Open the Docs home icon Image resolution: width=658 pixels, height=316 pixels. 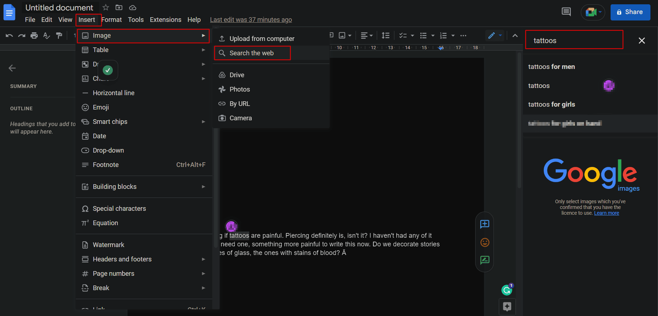pyautogui.click(x=9, y=13)
